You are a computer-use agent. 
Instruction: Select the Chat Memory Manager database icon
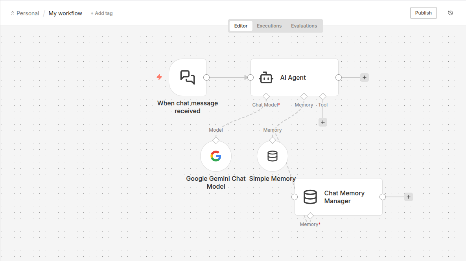(x=310, y=197)
